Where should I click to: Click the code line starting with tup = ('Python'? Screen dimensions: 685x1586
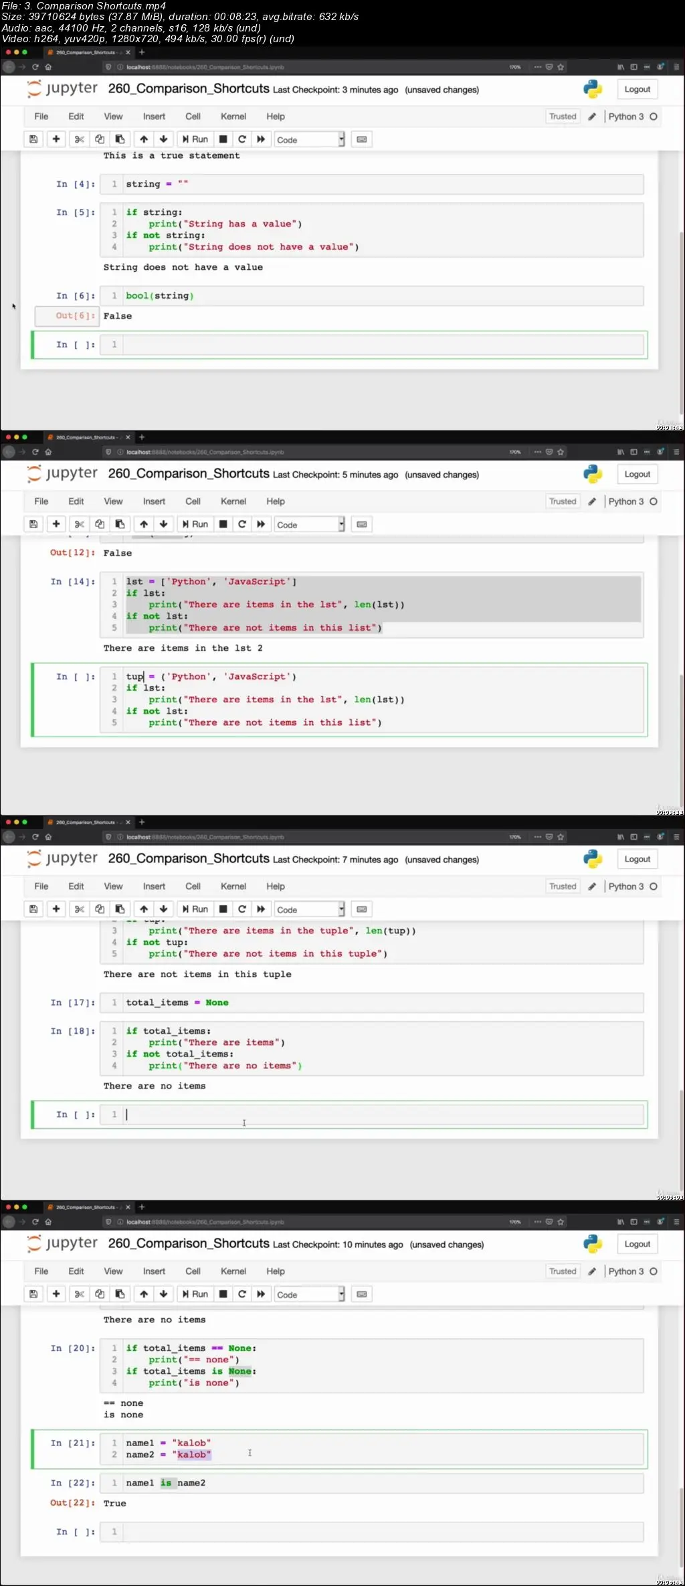[x=211, y=677]
